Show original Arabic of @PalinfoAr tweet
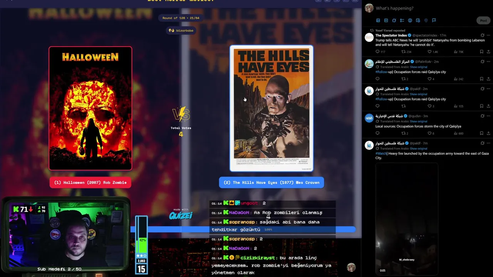The image size is (493, 277). (x=418, y=67)
